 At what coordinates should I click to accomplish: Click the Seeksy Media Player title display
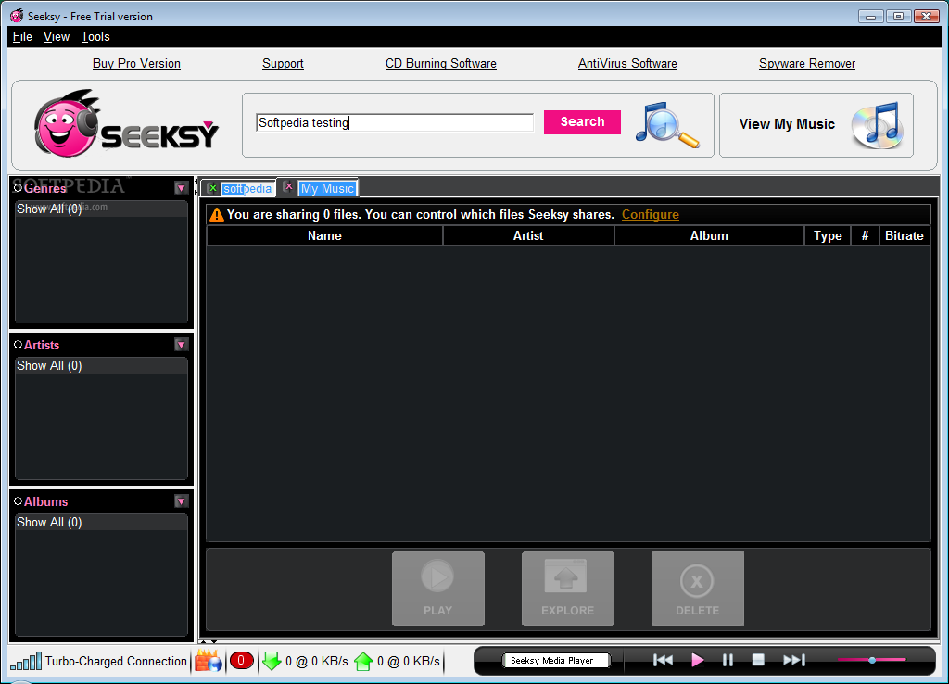[556, 661]
